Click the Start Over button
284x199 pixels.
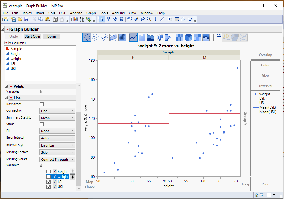click(32, 36)
